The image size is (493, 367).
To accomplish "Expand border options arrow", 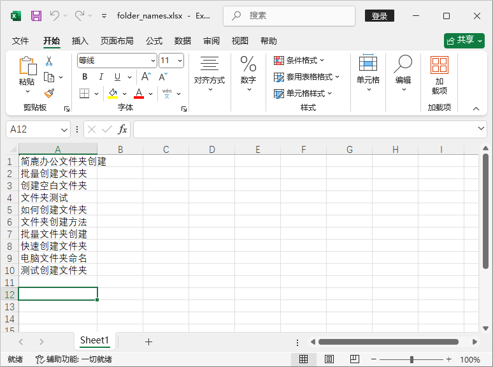I will tap(97, 94).
